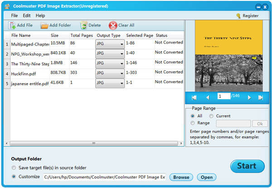Click the Add File icon
This screenshot has width=272, height=188.
coord(12,25)
